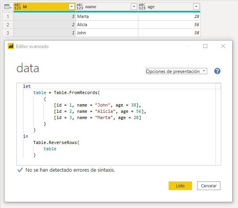Select row number 2 header
The width and height of the screenshot is (238, 208).
coord(8,25)
